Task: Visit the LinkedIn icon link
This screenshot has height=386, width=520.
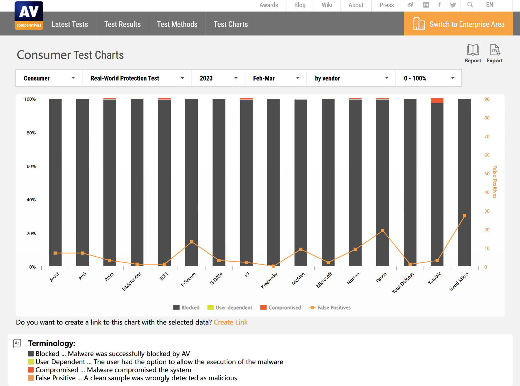Action: [426, 5]
